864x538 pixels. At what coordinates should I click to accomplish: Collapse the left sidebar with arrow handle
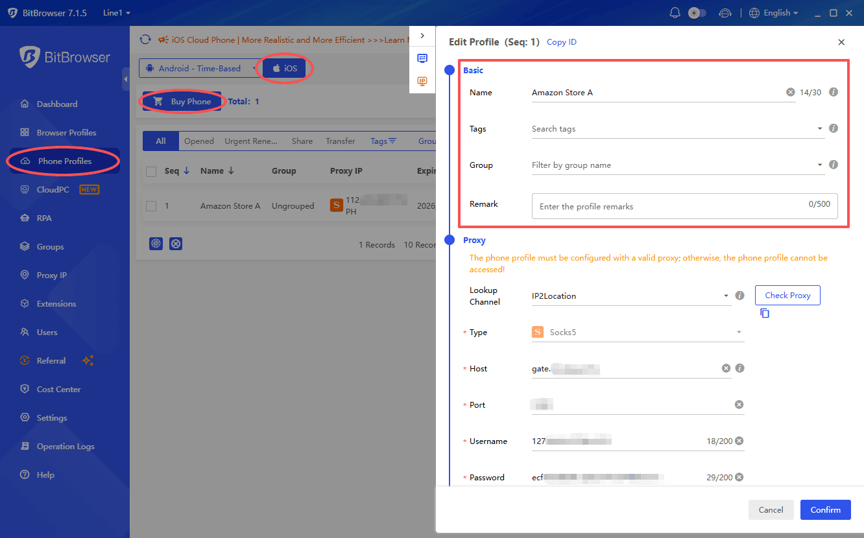pos(125,79)
